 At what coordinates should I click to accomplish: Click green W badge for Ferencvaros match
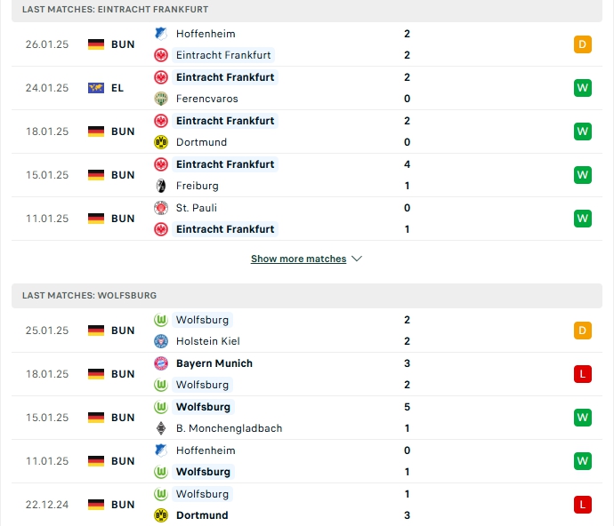point(582,88)
